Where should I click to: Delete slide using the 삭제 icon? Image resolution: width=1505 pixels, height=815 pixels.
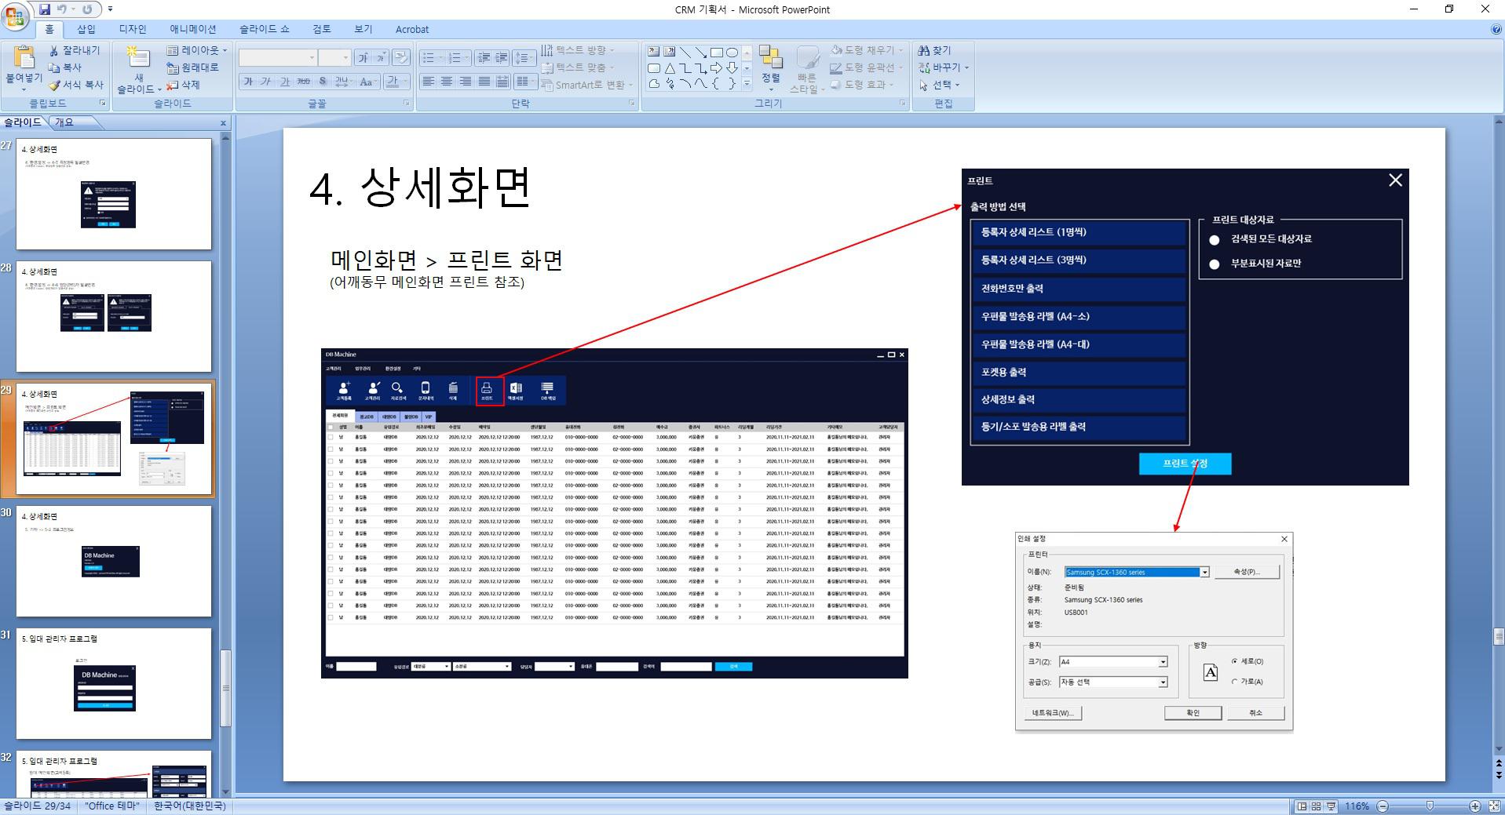(173, 85)
